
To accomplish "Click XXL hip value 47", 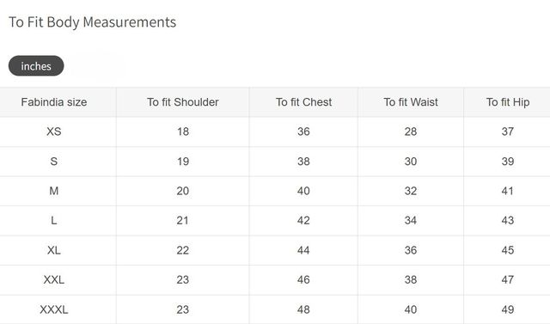I will point(508,279).
